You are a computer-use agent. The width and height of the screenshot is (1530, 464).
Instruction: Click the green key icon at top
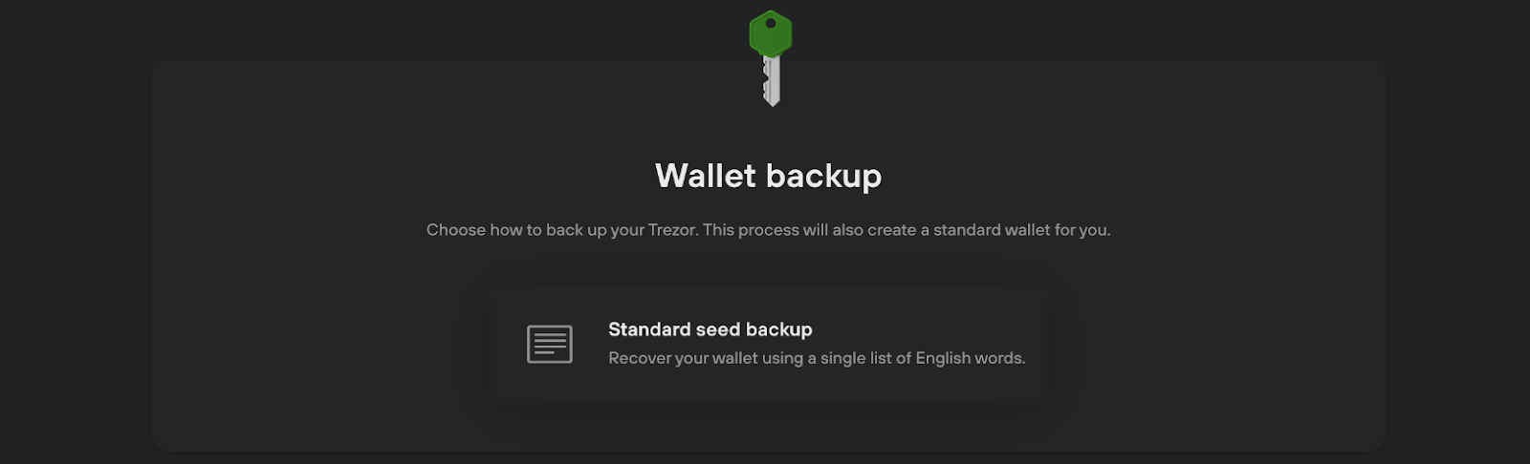click(771, 58)
